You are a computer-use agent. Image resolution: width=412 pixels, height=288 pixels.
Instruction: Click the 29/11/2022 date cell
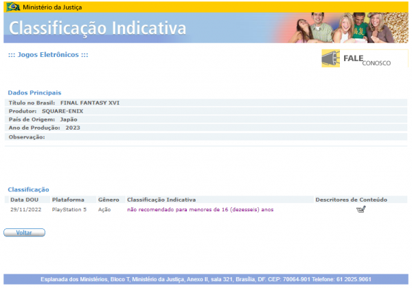coord(26,210)
